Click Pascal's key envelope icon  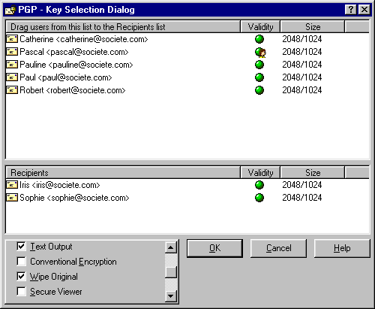point(12,52)
